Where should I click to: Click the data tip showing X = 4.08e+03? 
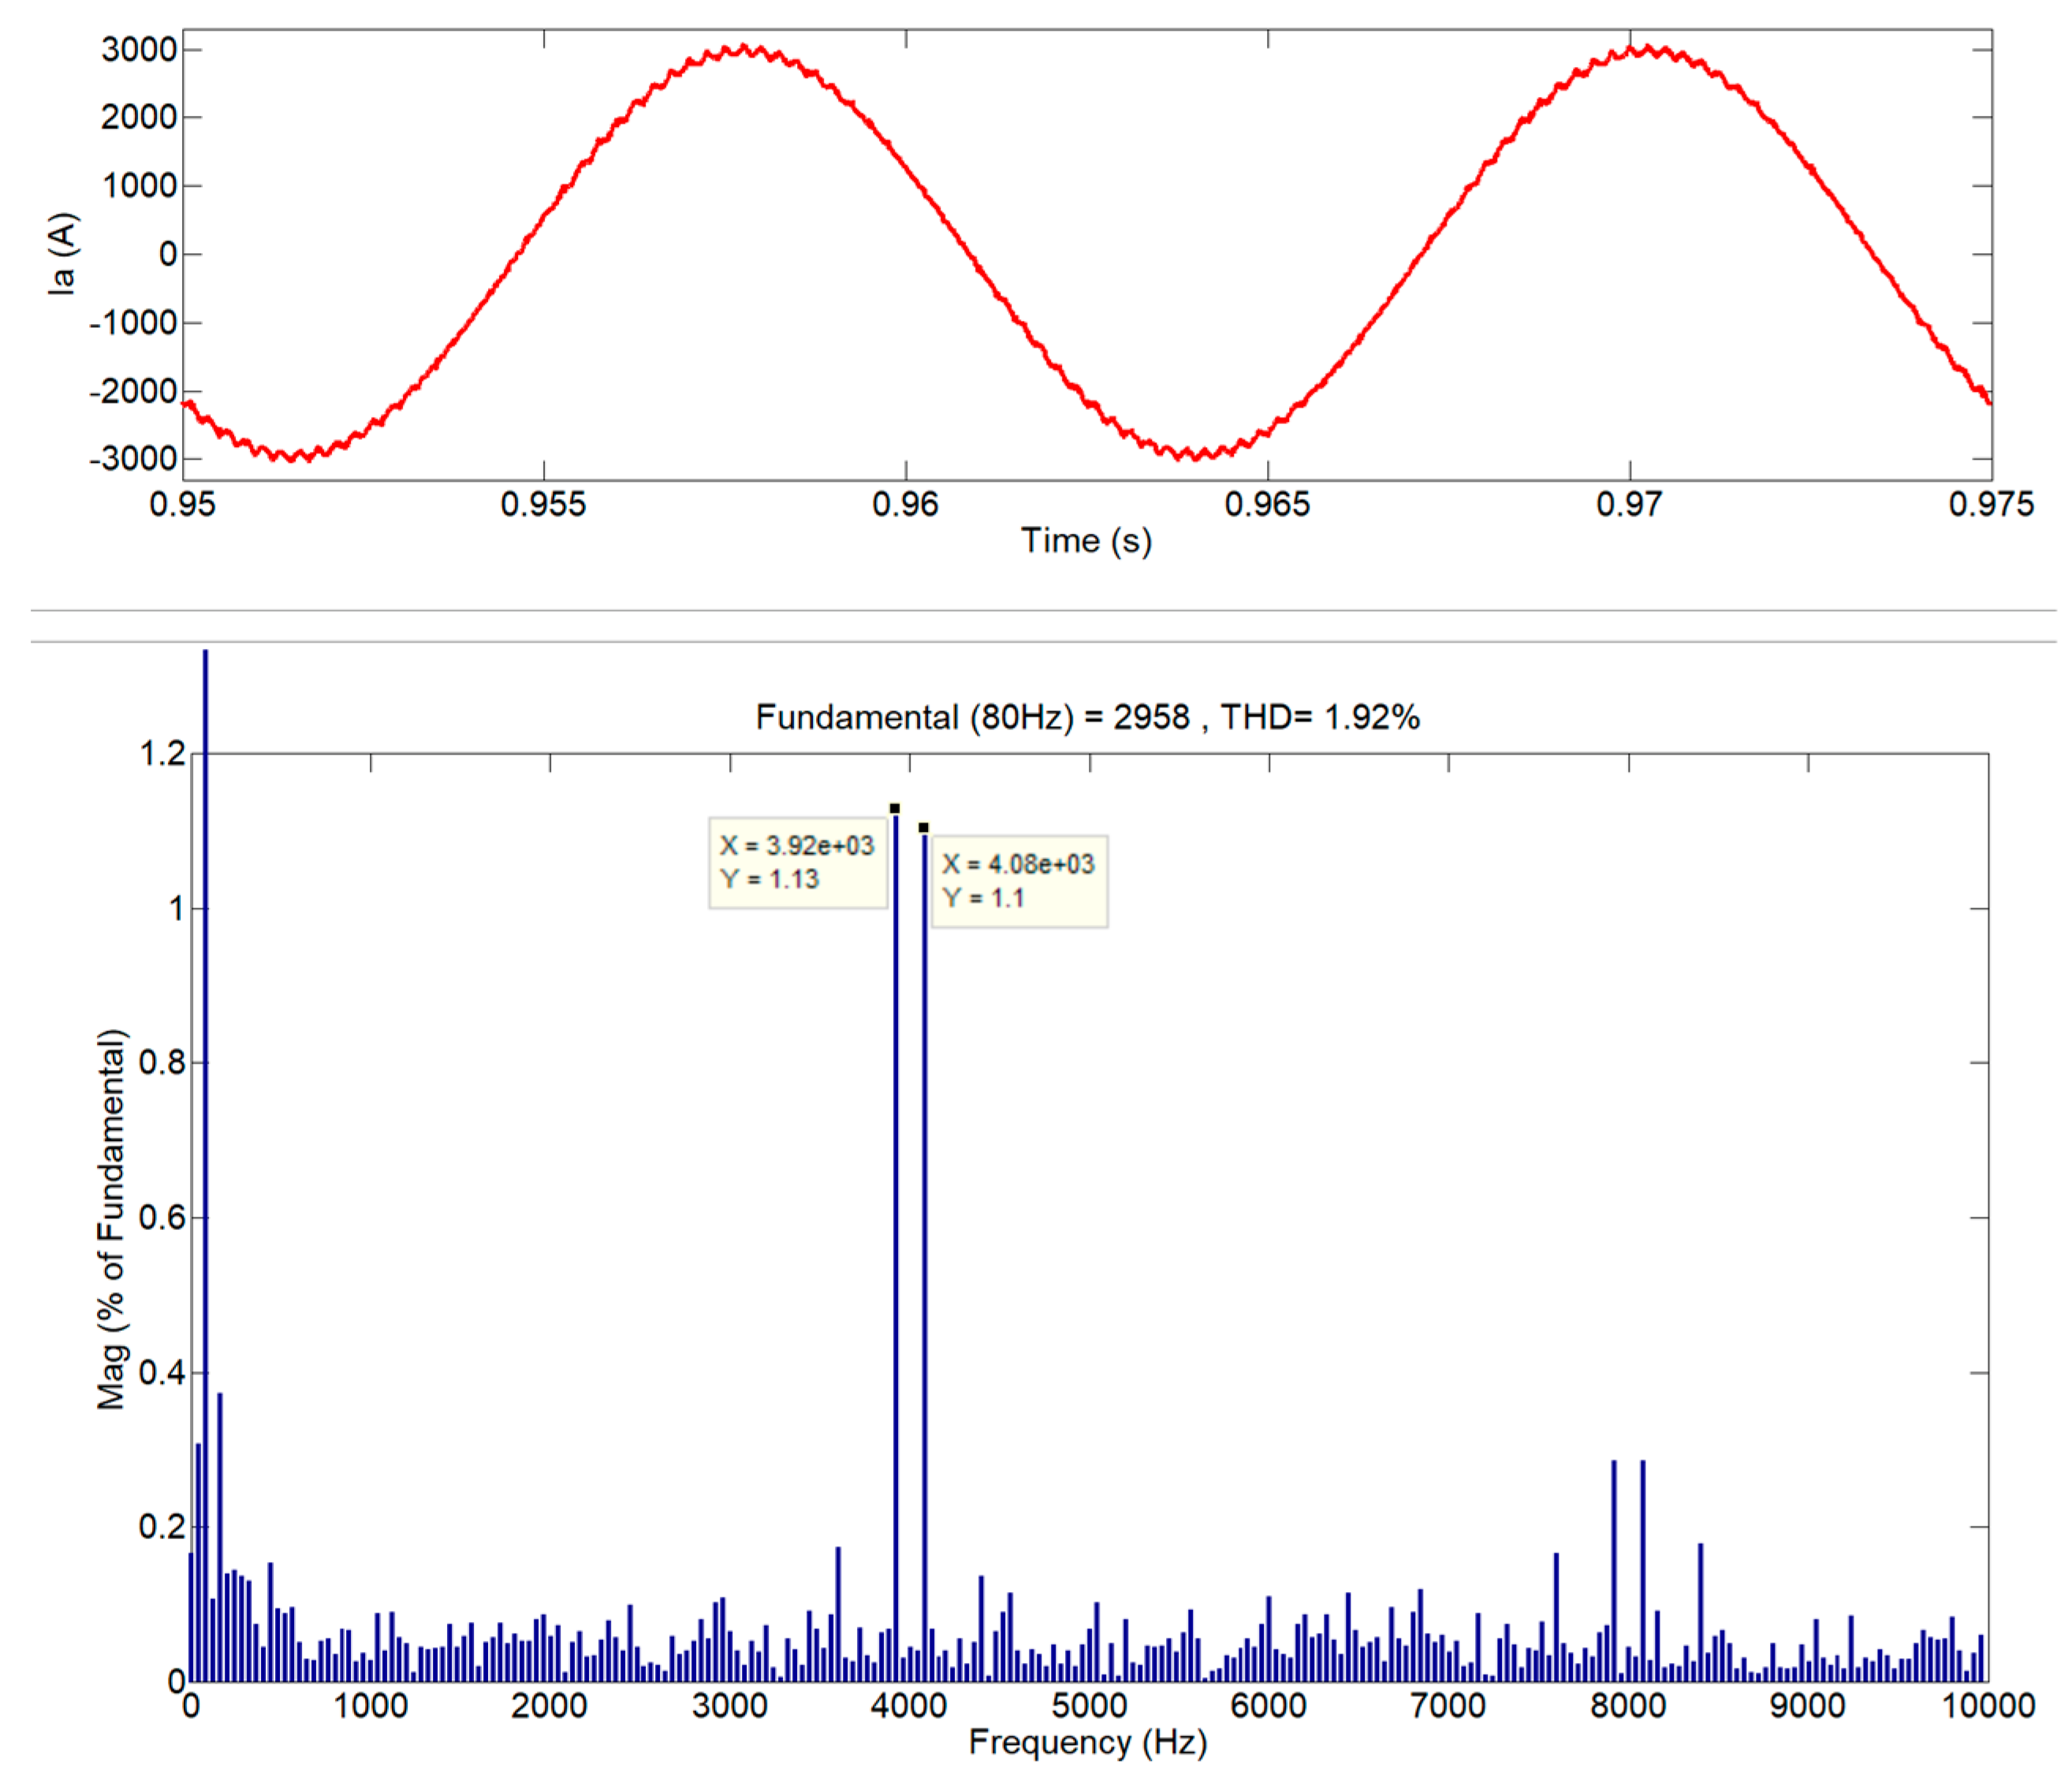click(1020, 881)
